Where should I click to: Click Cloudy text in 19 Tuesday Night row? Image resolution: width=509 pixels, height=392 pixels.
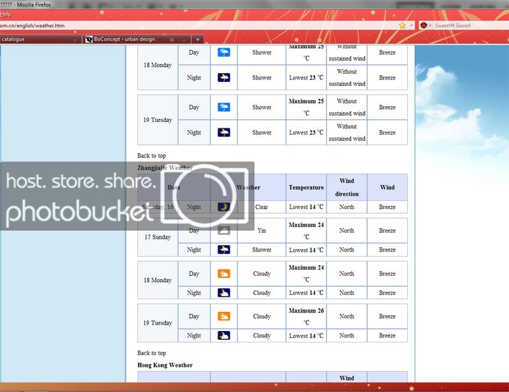pos(261,335)
